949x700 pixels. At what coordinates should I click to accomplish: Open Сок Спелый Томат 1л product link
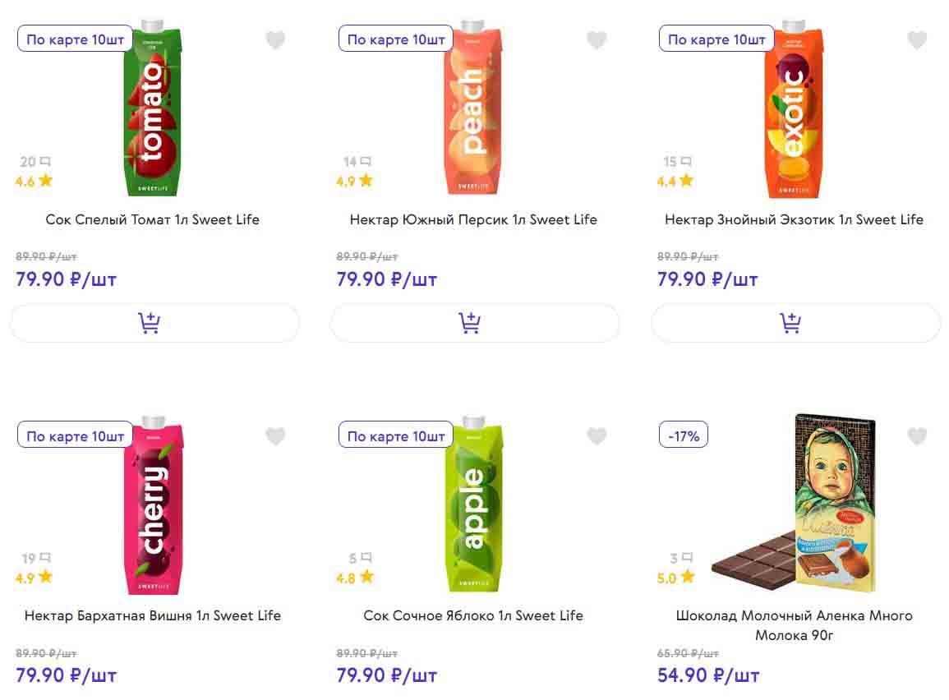(x=153, y=219)
